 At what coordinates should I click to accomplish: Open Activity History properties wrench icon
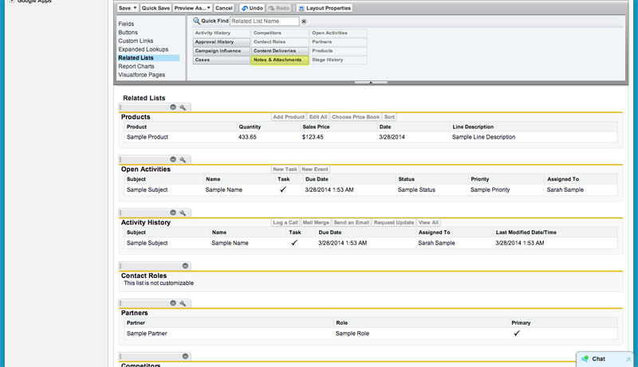click(183, 213)
